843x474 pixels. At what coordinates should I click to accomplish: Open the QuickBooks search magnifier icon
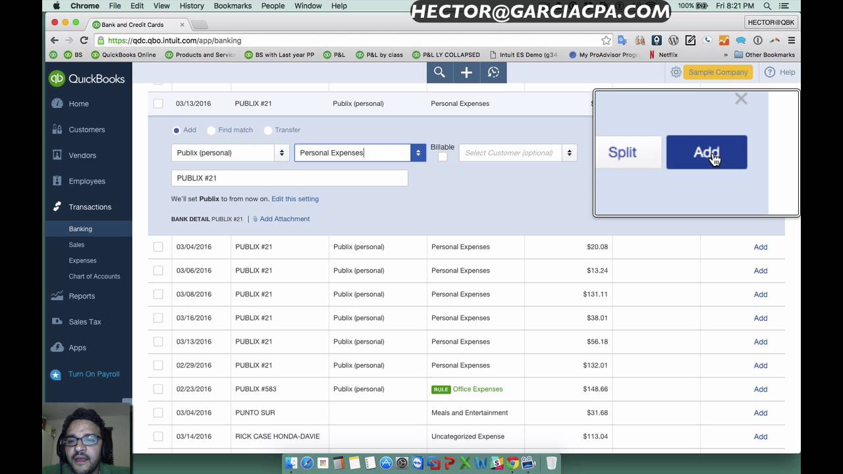coord(439,72)
